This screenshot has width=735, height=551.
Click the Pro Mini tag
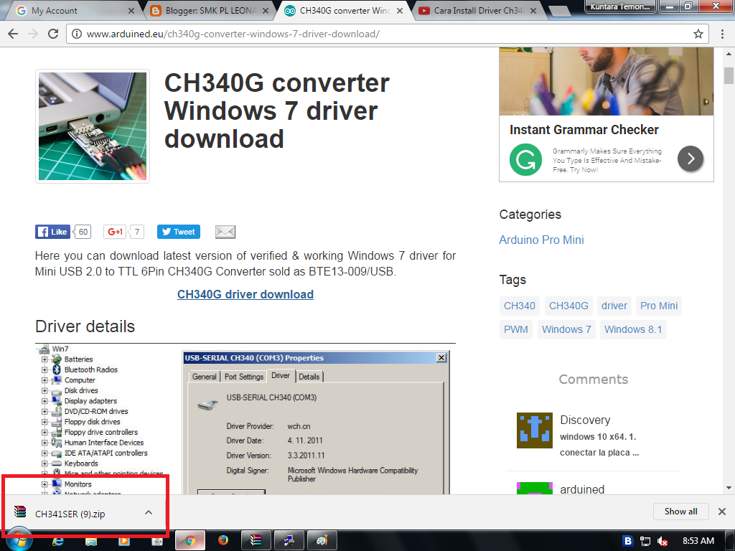[x=659, y=306]
